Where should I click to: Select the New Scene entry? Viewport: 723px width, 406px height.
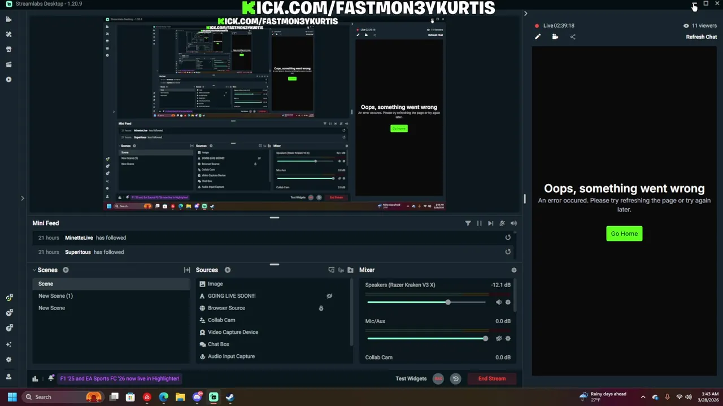click(111, 308)
